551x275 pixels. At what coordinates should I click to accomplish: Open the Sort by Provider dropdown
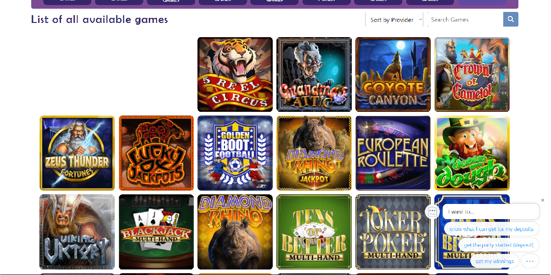pos(394,20)
